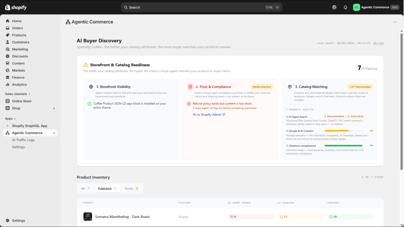Click the page vertical scrollbar
The height and width of the screenshot is (227, 404).
(x=401, y=102)
